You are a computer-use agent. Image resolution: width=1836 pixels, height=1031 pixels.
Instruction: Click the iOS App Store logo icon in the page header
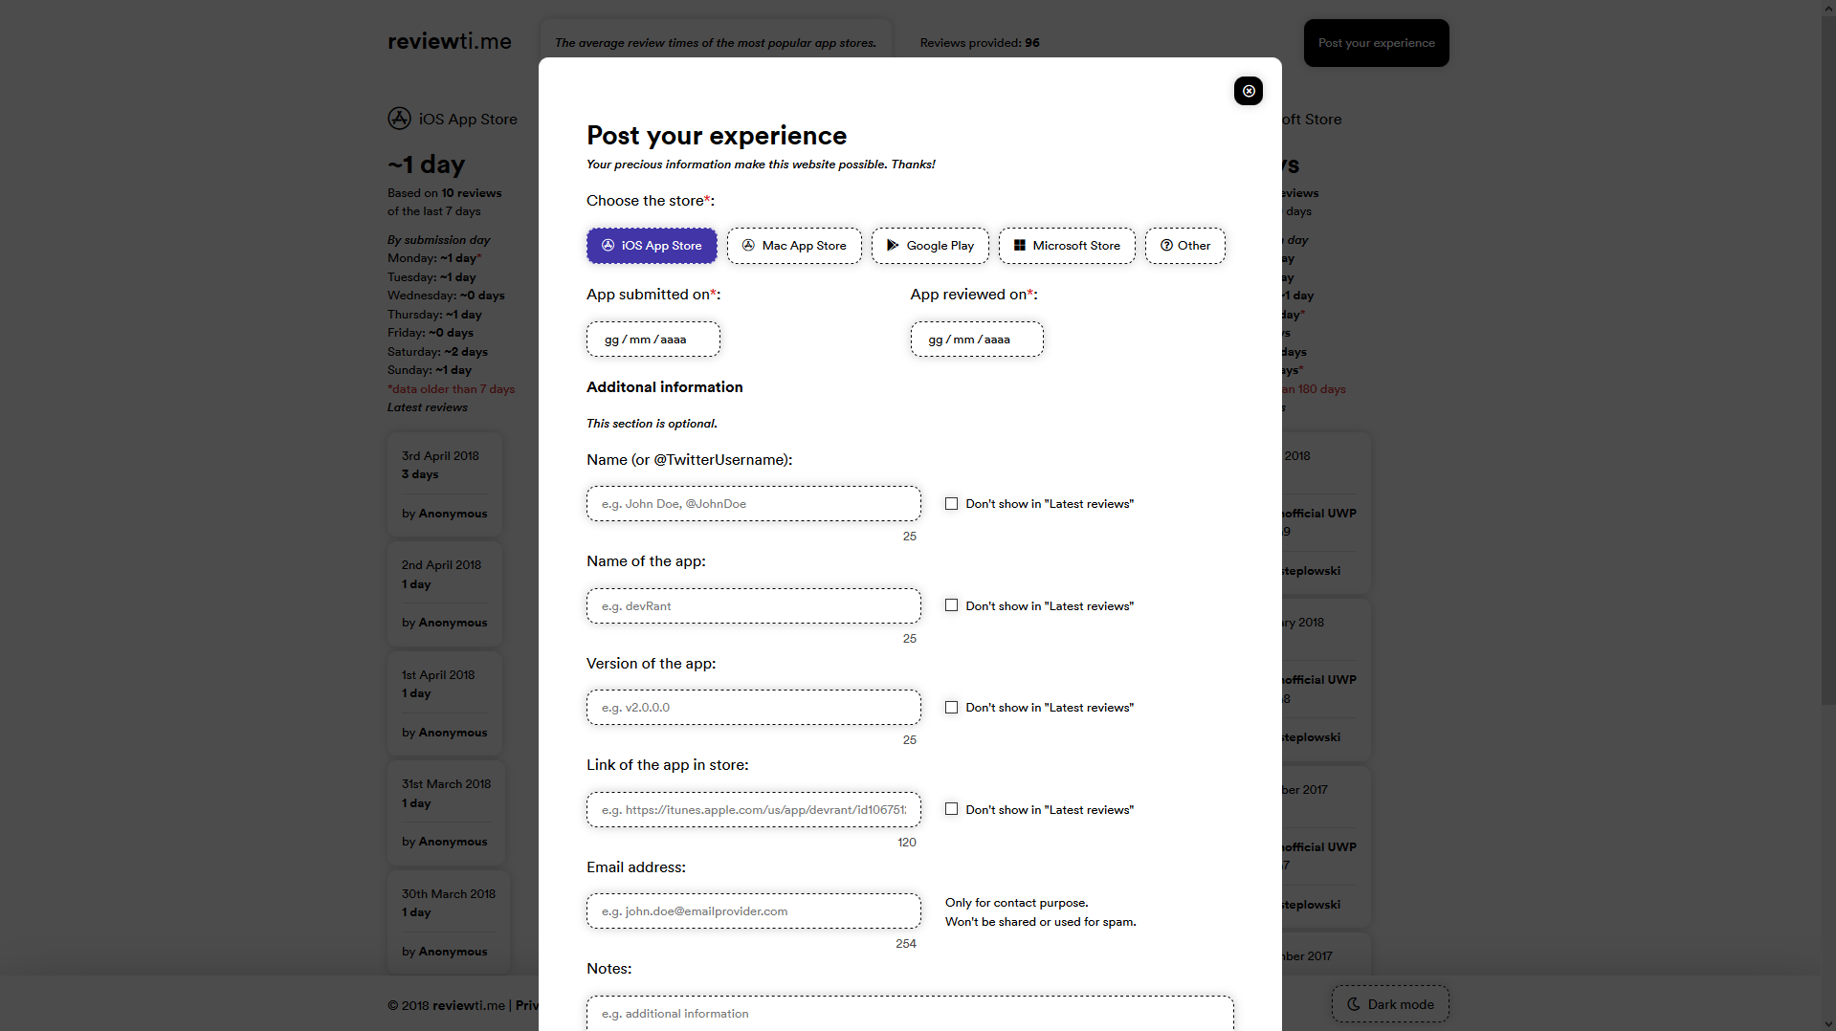pyautogui.click(x=399, y=119)
